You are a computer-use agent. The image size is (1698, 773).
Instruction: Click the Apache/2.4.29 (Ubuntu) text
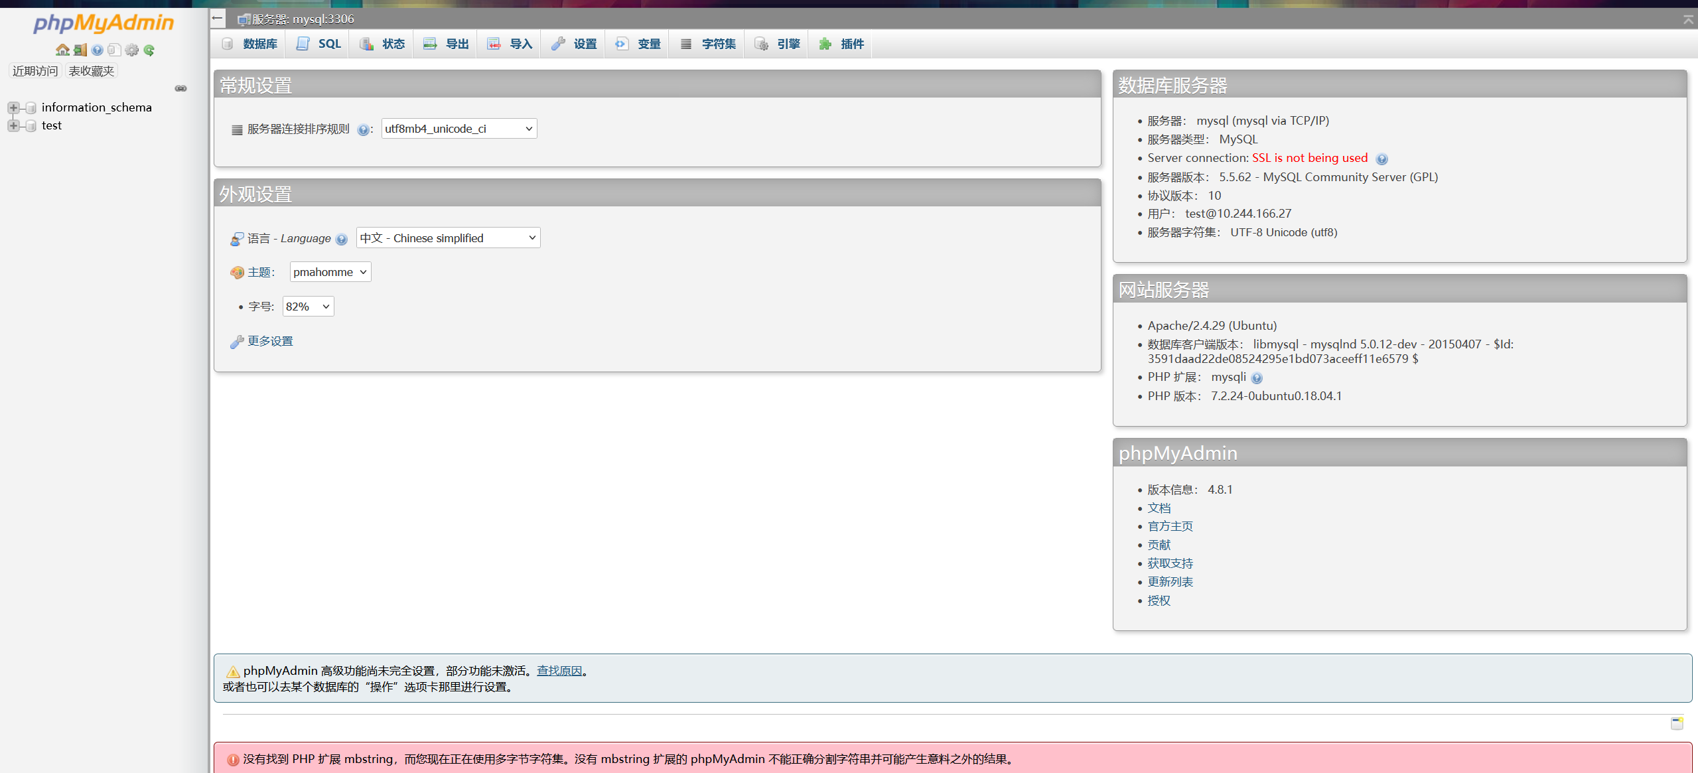[x=1212, y=326]
